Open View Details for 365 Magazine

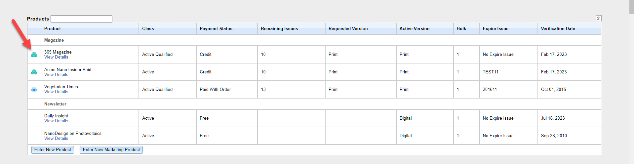click(56, 57)
